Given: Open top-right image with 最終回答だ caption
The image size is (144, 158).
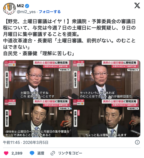Looking at the screenshot, I should 106,80.
